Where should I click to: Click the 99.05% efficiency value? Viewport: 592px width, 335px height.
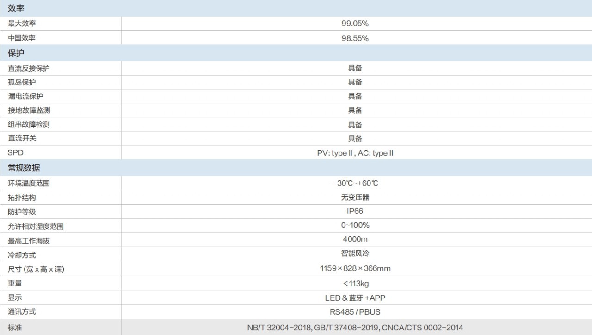click(x=355, y=24)
